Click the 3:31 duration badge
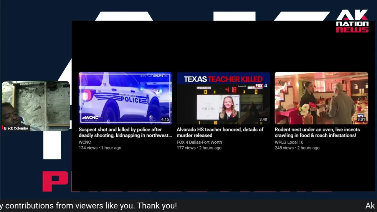377x212 pixels. coord(361,119)
